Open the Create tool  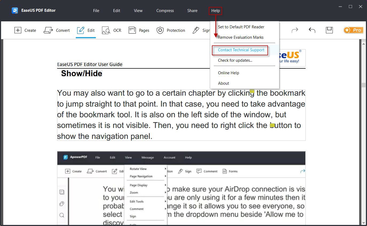tap(25, 30)
